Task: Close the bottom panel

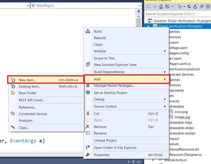Action: click(x=139, y=162)
